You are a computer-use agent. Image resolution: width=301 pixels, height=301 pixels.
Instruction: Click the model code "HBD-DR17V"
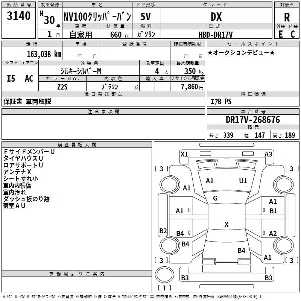pos(216,35)
